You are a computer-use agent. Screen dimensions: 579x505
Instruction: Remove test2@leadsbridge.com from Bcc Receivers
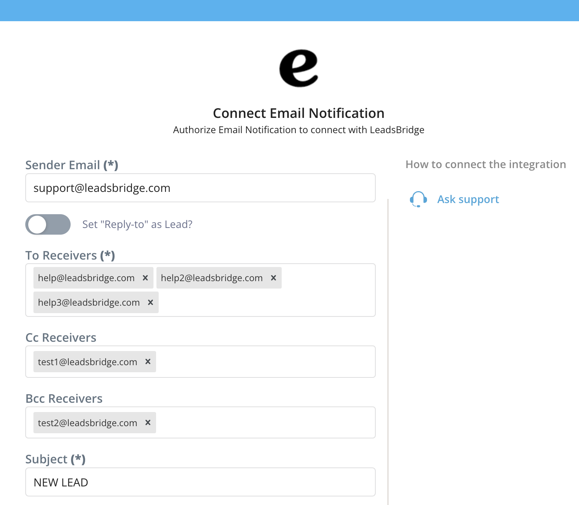[x=148, y=422]
